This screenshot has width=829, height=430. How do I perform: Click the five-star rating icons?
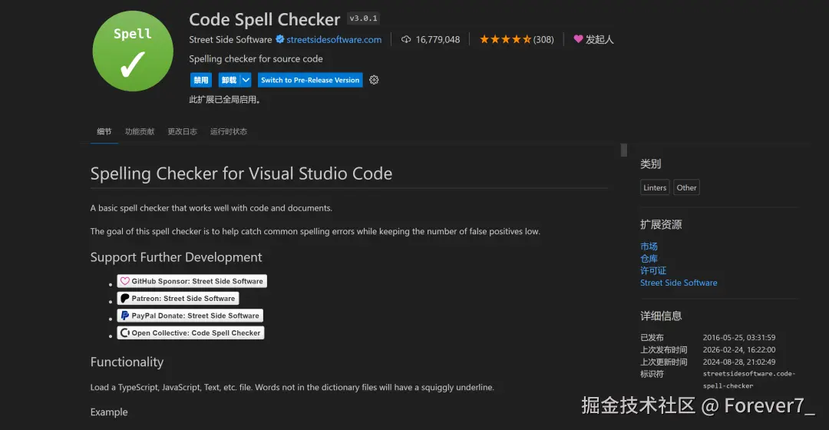(505, 40)
